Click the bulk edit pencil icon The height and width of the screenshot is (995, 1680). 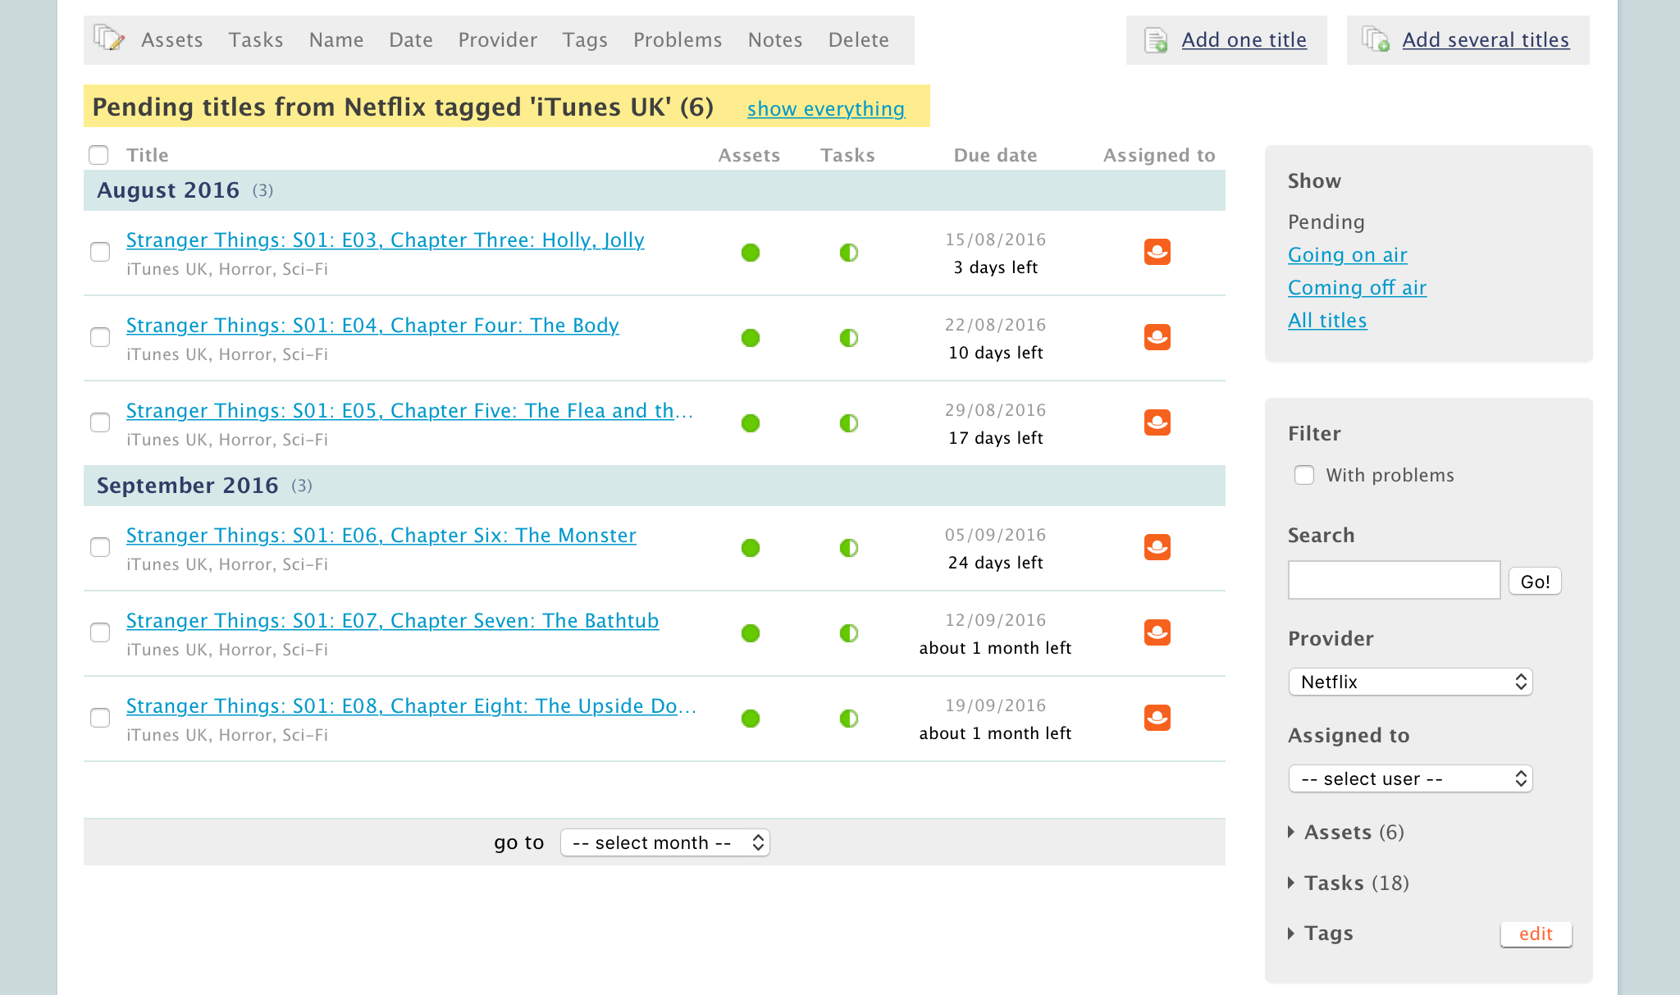tap(109, 39)
